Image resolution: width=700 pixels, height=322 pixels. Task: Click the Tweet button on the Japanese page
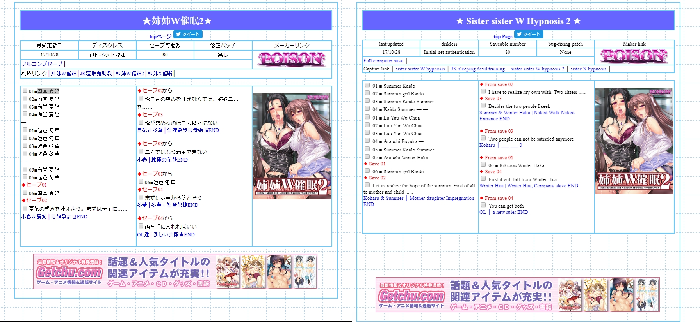click(187, 34)
